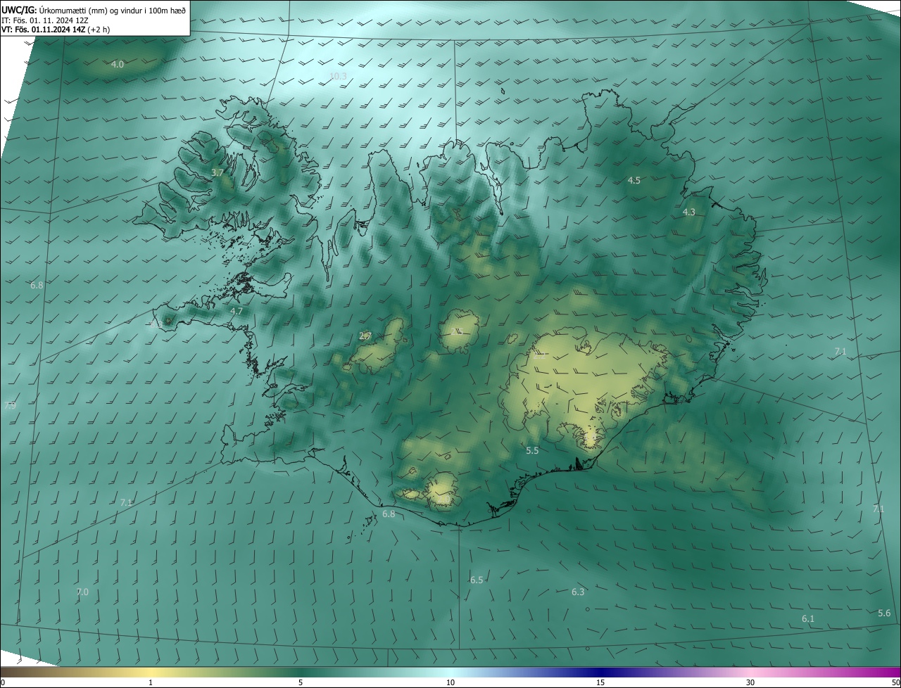Screen dimensions: 901x688
Task: Click the colorbar tick label 10
Action: click(450, 682)
